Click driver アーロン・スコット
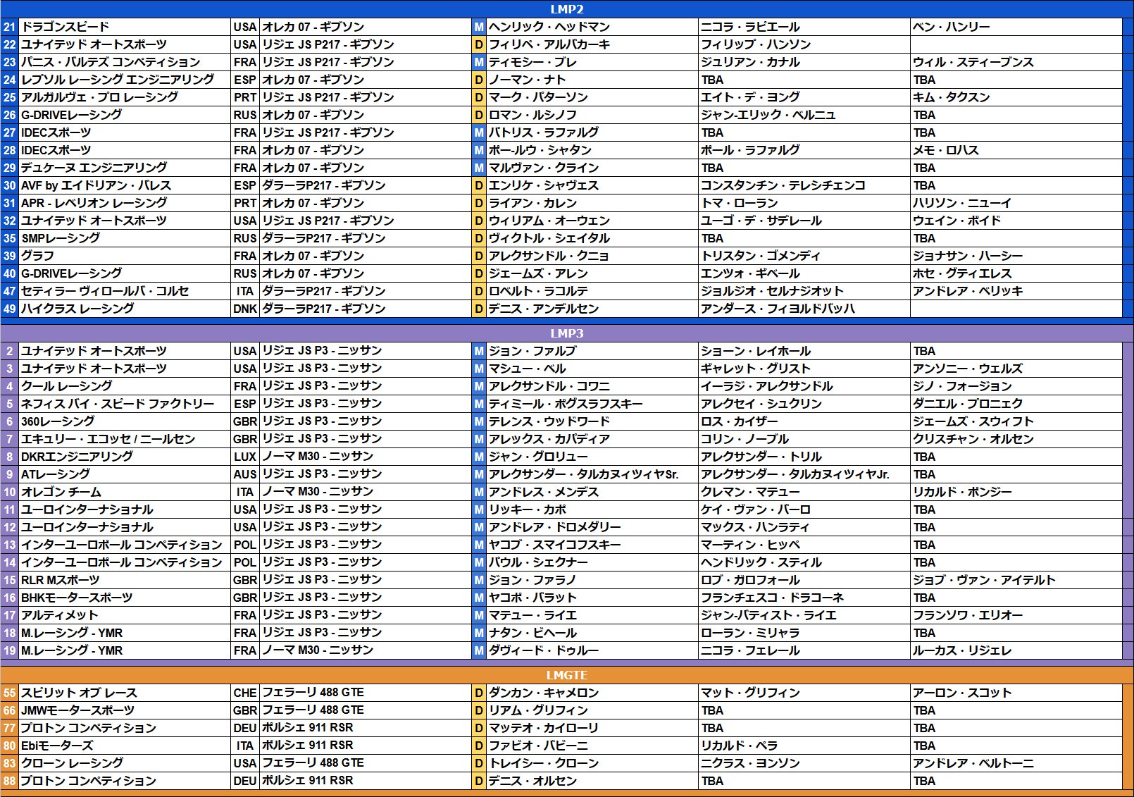Viewport: 1134px width, 797px height. click(x=962, y=693)
